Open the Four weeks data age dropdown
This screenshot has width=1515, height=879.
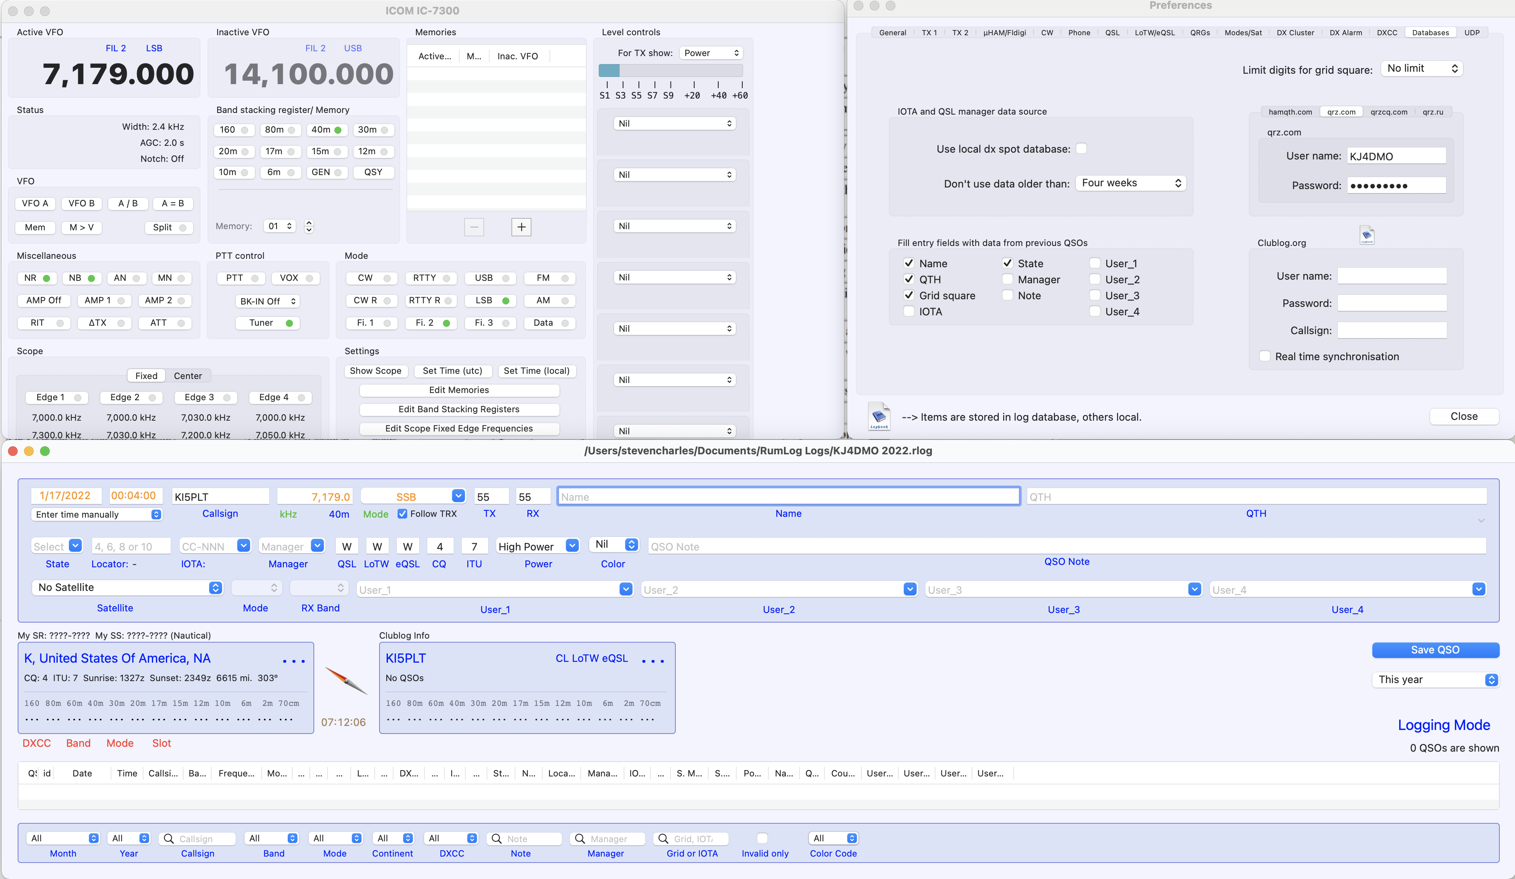click(1131, 183)
